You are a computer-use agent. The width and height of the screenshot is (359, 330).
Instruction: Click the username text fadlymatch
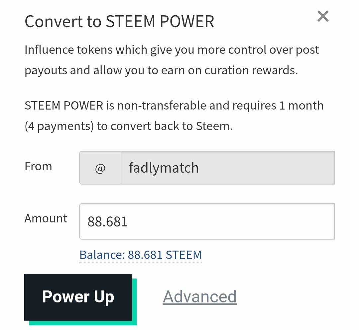(164, 168)
